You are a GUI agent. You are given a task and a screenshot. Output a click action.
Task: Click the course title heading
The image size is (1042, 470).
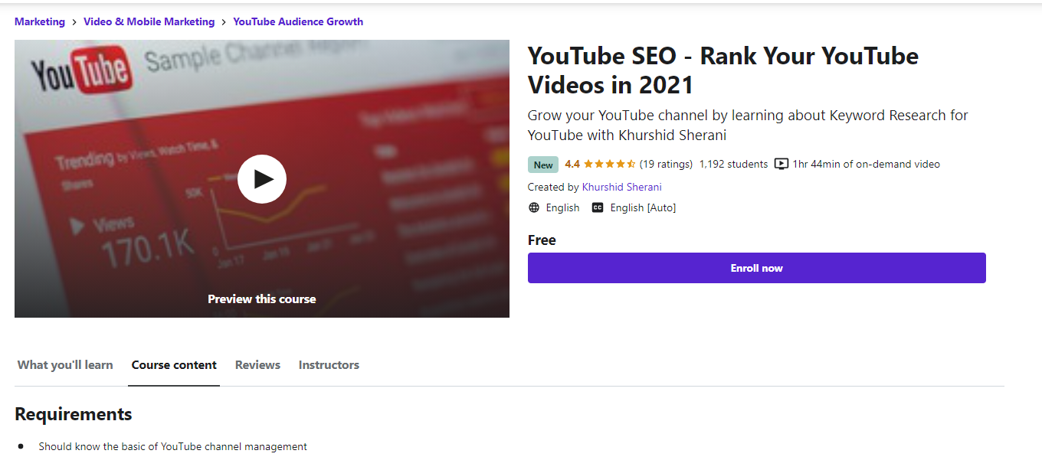[723, 70]
